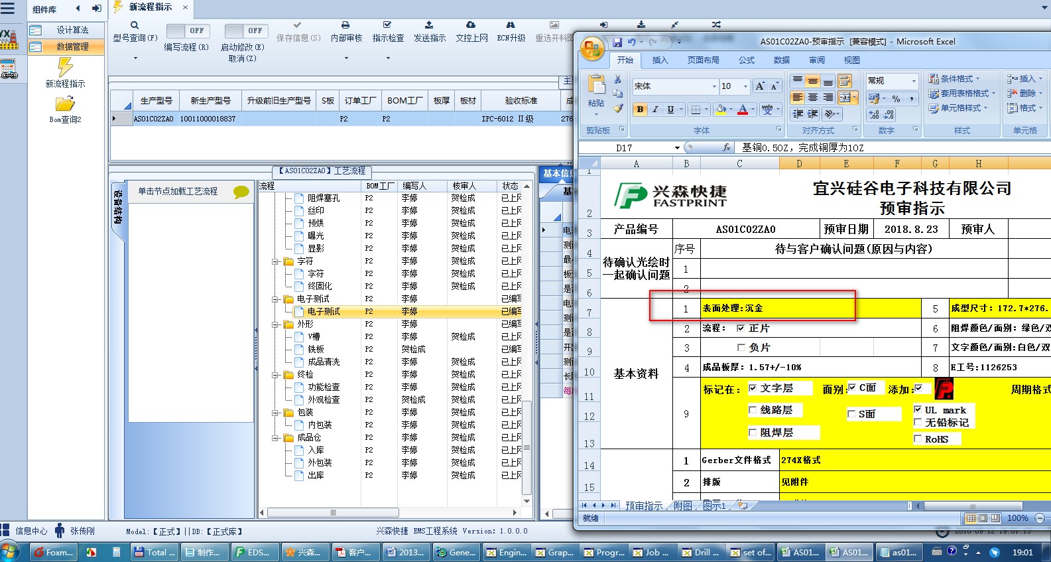The width and height of the screenshot is (1051, 562).
Task: Open the 新流程指示 lightning icon in sidebar
Action: (x=65, y=67)
